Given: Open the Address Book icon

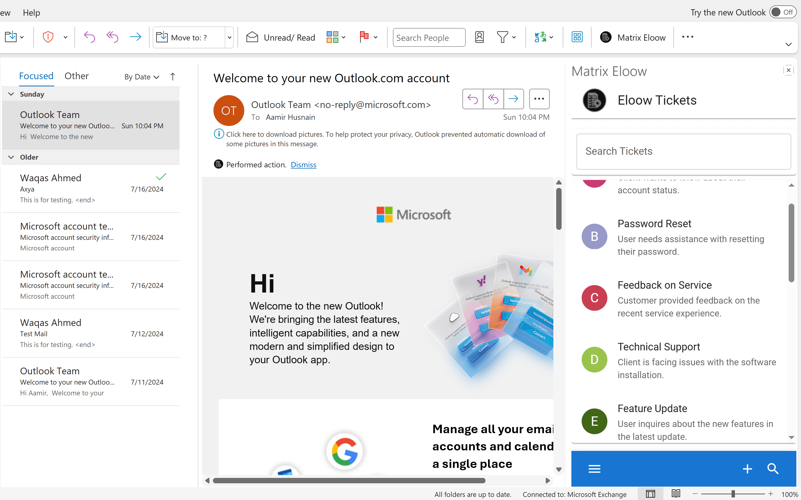Looking at the screenshot, I should pyautogui.click(x=480, y=37).
